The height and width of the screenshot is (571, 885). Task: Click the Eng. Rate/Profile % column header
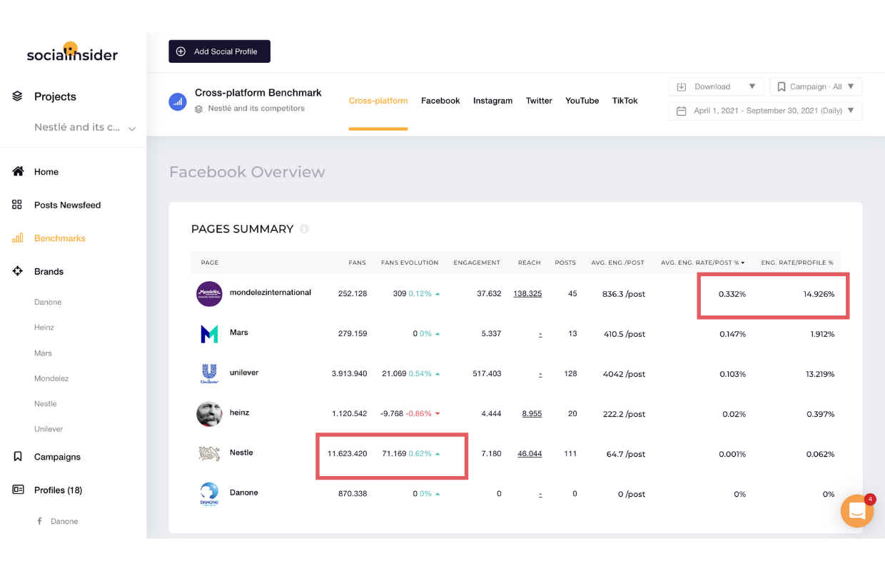797,263
